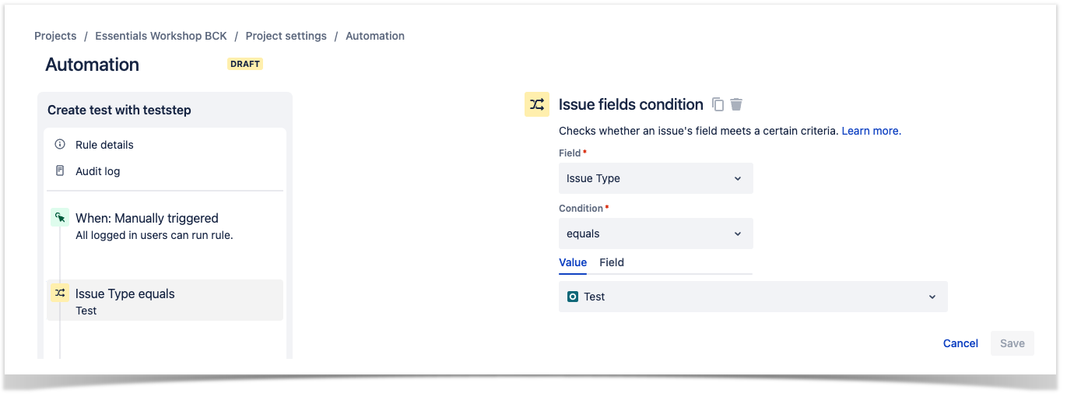Click the Rule details info icon
The height and width of the screenshot is (397, 1067).
click(60, 145)
